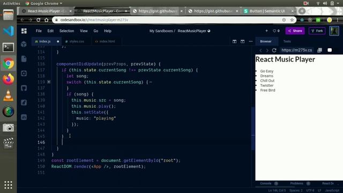Like the sandbox with heart icon
The image size is (343, 193).
274,31
